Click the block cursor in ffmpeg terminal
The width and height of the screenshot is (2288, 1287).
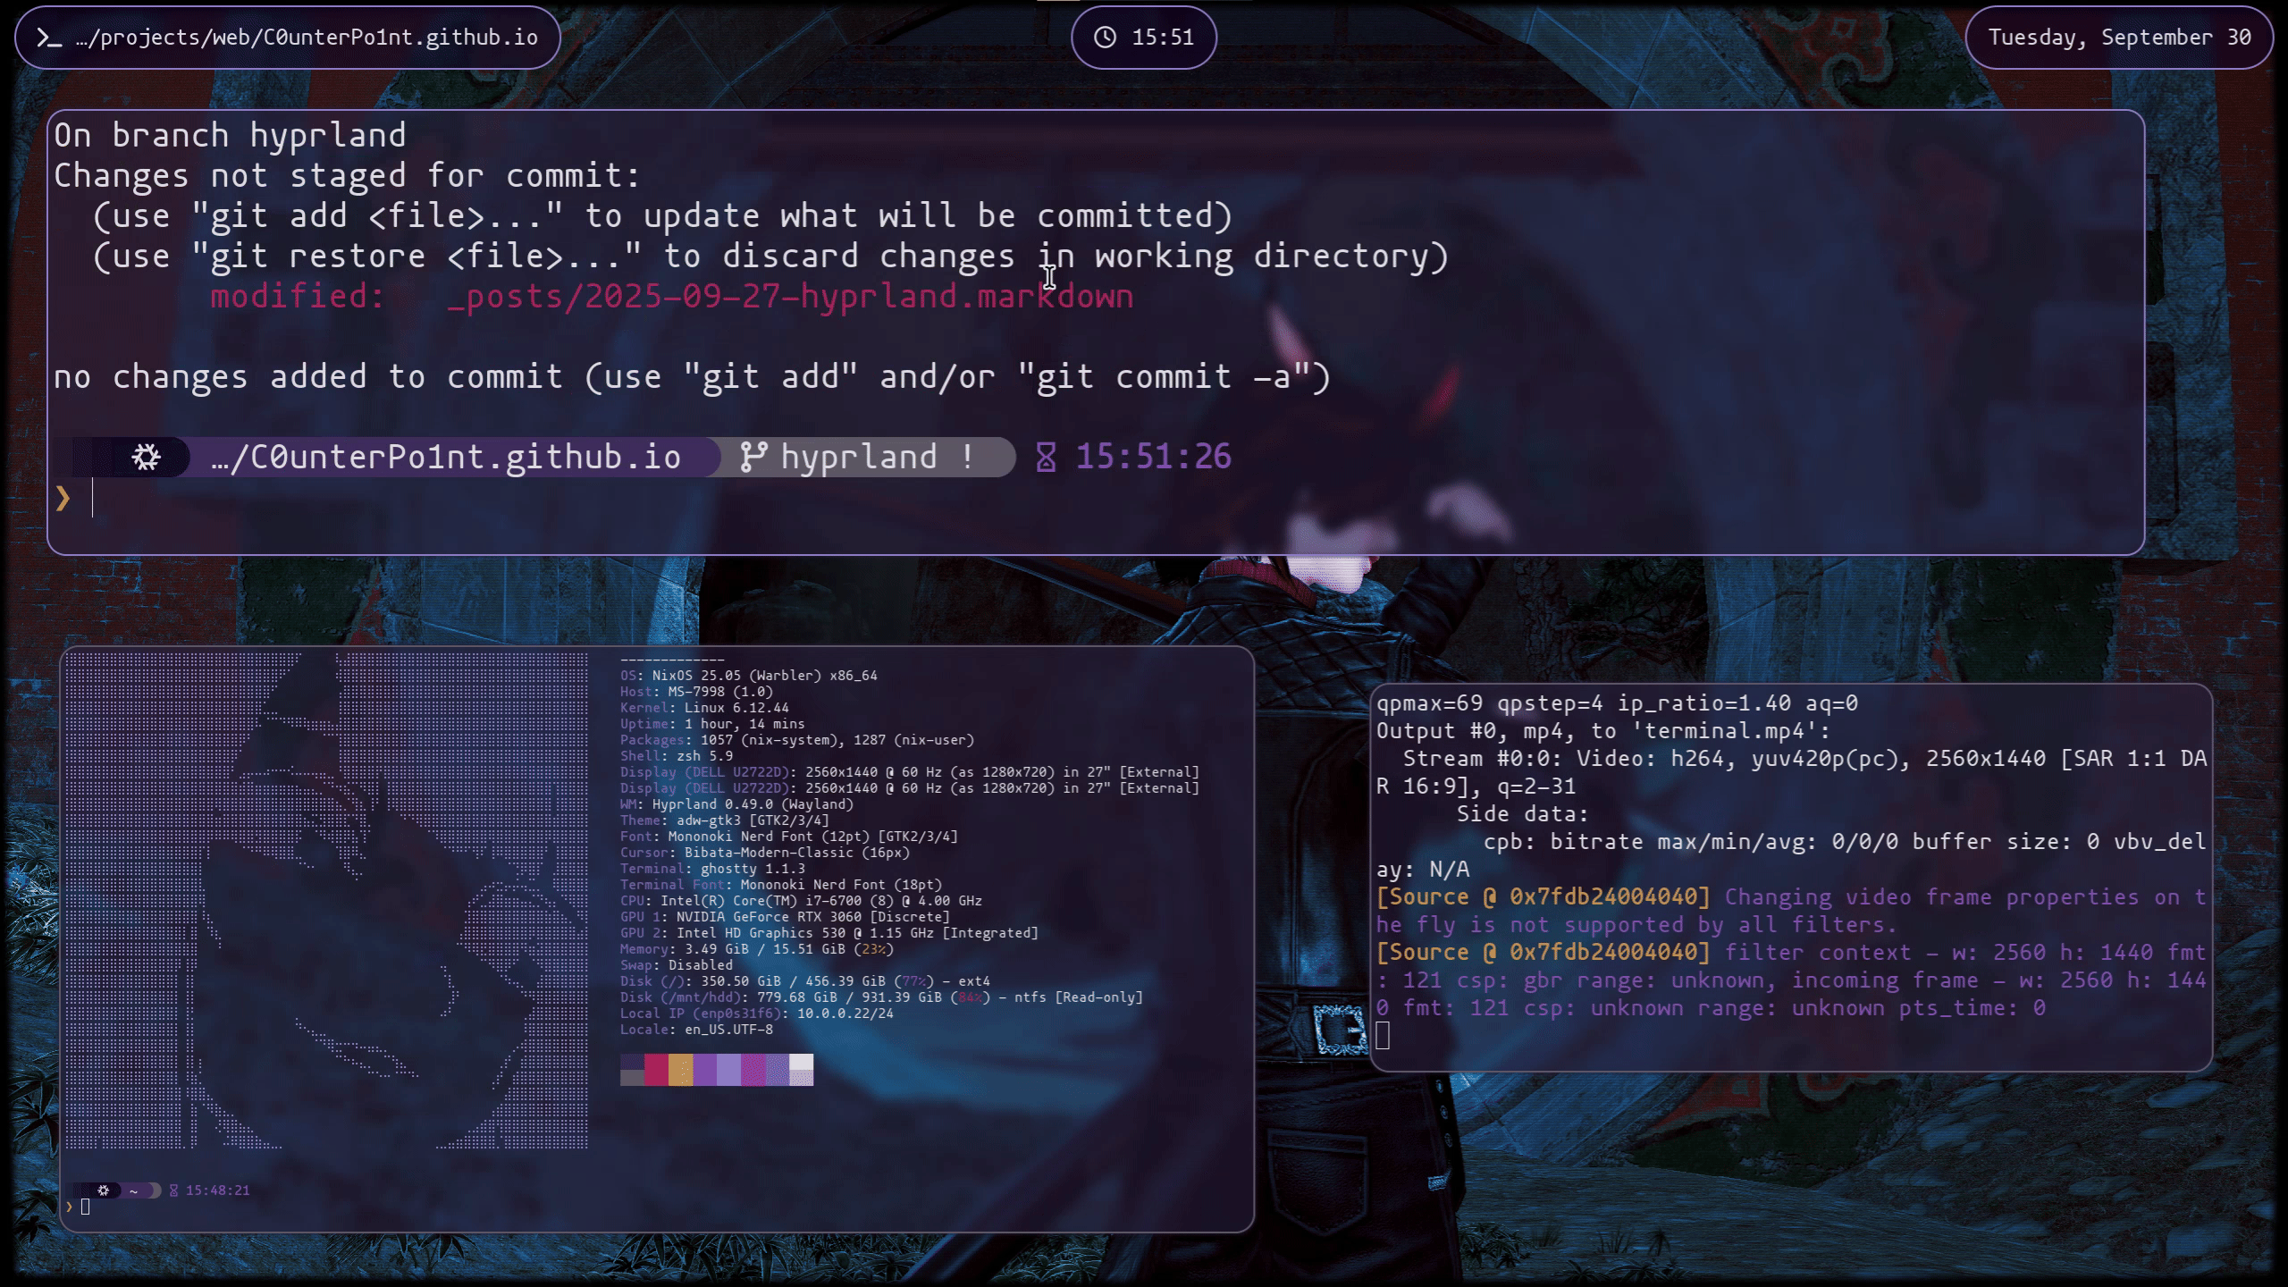tap(1384, 1036)
